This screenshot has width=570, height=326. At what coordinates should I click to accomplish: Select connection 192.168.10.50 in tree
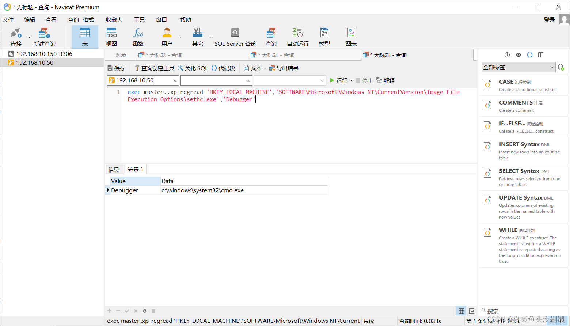click(52, 62)
